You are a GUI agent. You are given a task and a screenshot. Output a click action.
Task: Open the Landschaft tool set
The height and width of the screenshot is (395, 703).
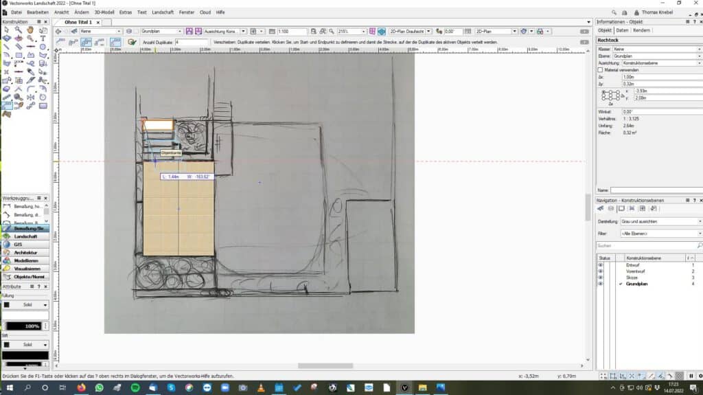[25, 236]
